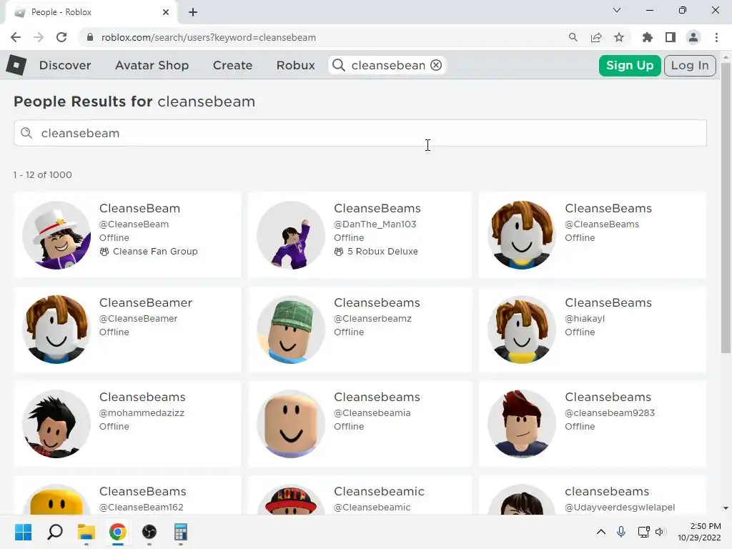
Task: Click the network tray icon
Action: tap(644, 532)
